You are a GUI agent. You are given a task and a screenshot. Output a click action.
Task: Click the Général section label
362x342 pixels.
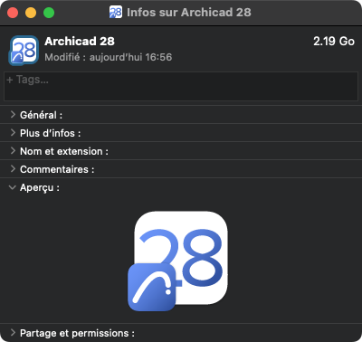pyautogui.click(x=41, y=115)
